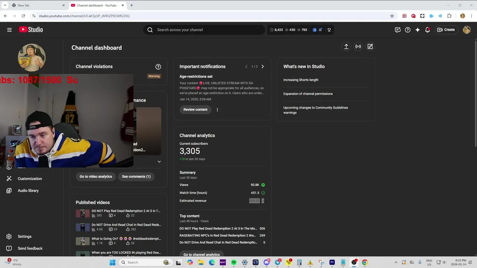Bookmark this page with the star
The height and width of the screenshot is (268, 477).
392,16
